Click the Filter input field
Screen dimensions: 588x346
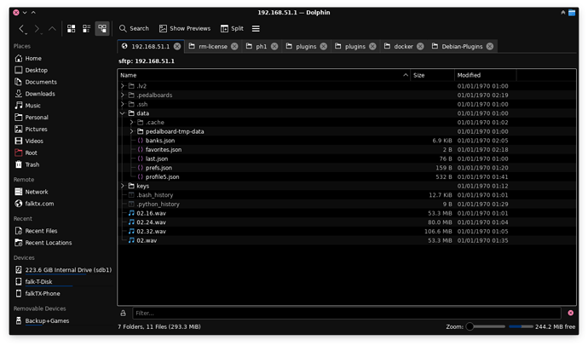tap(347, 313)
